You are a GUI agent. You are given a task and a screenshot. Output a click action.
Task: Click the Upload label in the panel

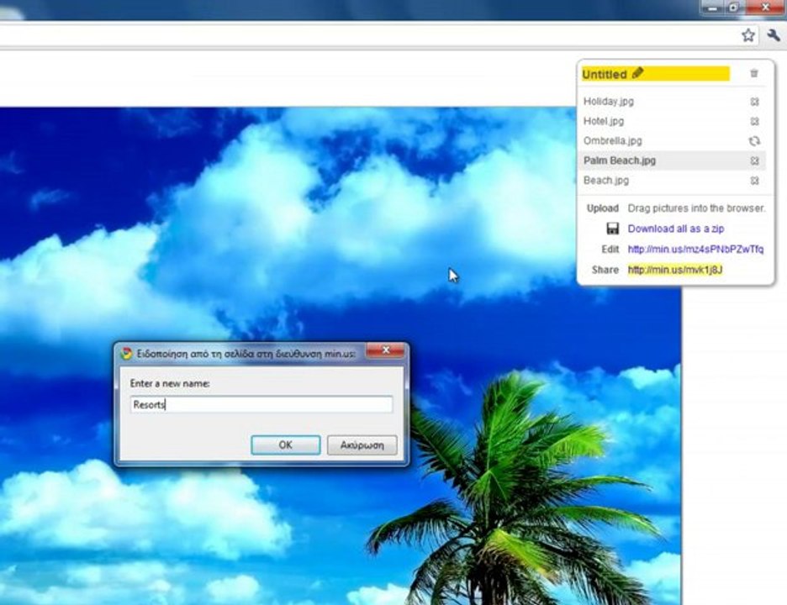click(602, 208)
